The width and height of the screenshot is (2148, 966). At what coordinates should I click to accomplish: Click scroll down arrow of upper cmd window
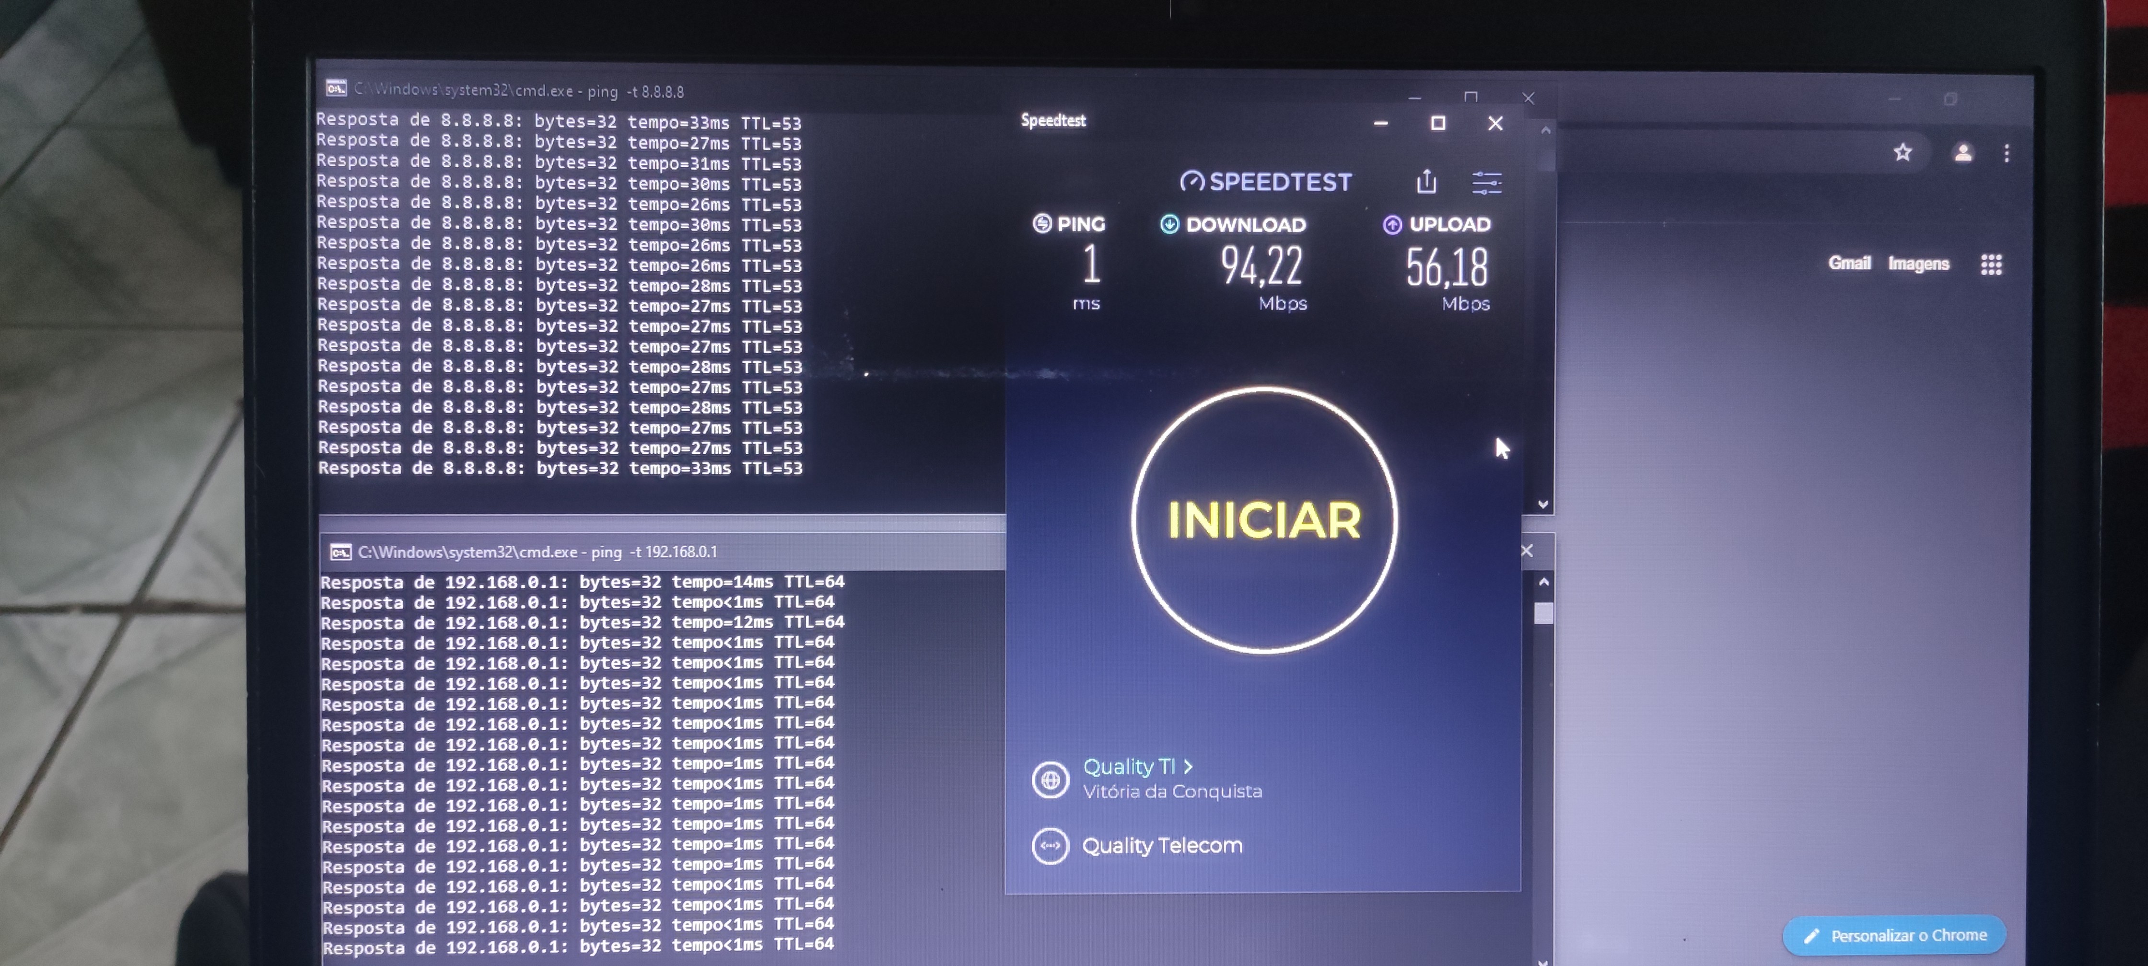pyautogui.click(x=1542, y=504)
